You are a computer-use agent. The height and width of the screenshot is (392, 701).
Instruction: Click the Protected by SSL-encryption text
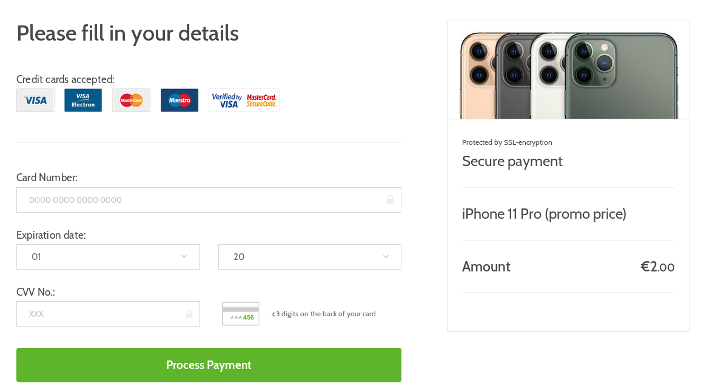click(507, 142)
